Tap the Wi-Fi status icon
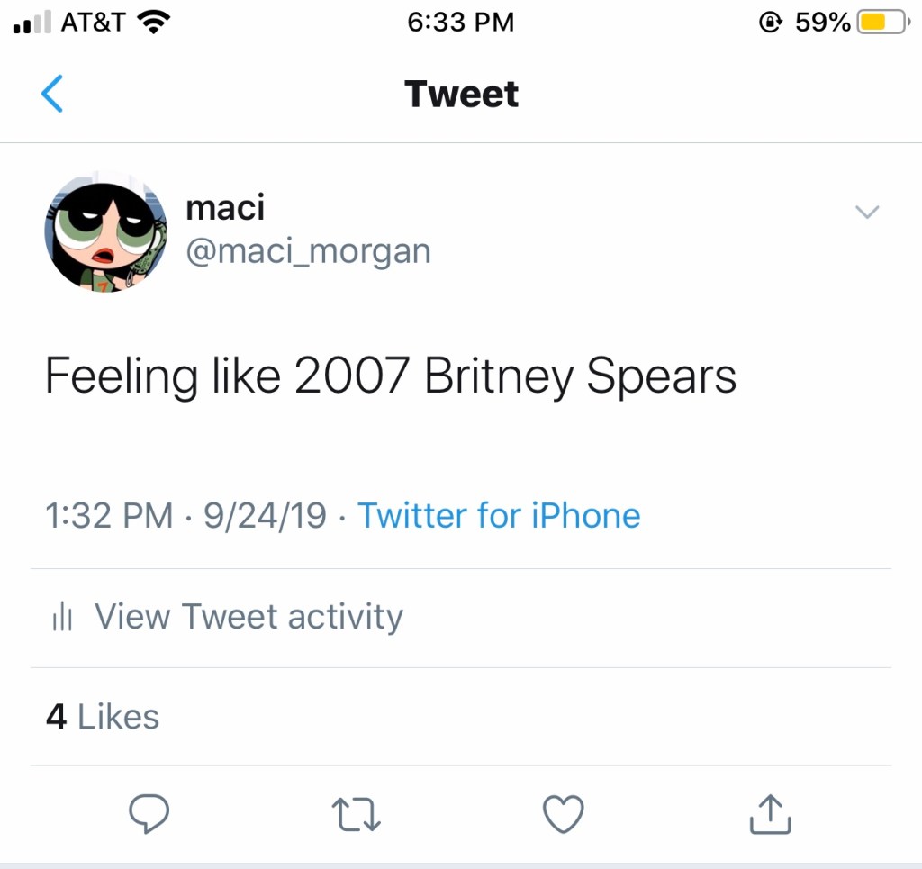Screen dimensions: 922x869 [x=155, y=23]
